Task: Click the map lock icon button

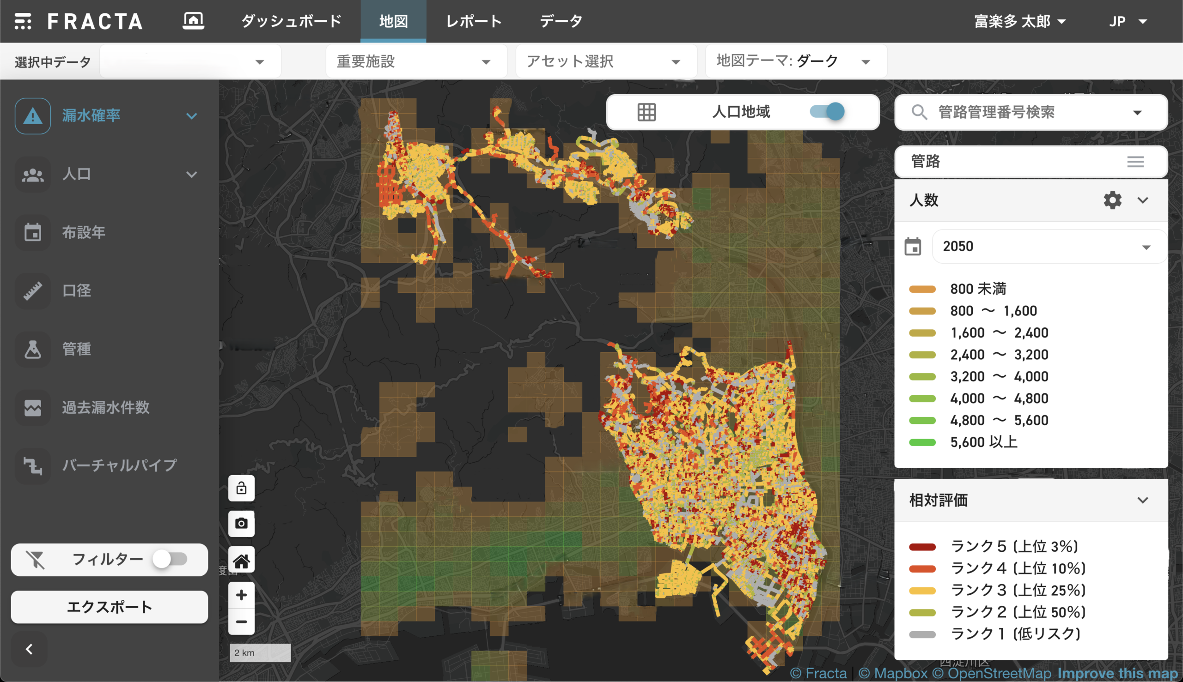Action: coord(241,488)
